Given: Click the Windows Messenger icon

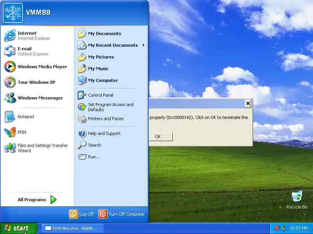Looking at the screenshot, I should (x=10, y=98).
